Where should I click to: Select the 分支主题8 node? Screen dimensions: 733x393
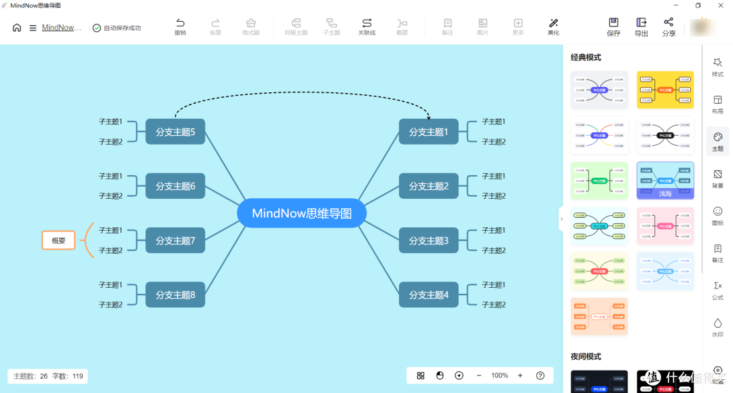(x=175, y=295)
